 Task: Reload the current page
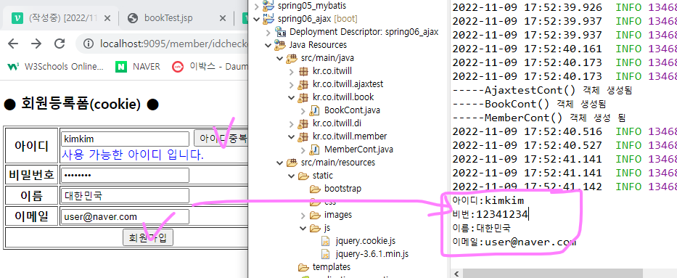click(60, 44)
